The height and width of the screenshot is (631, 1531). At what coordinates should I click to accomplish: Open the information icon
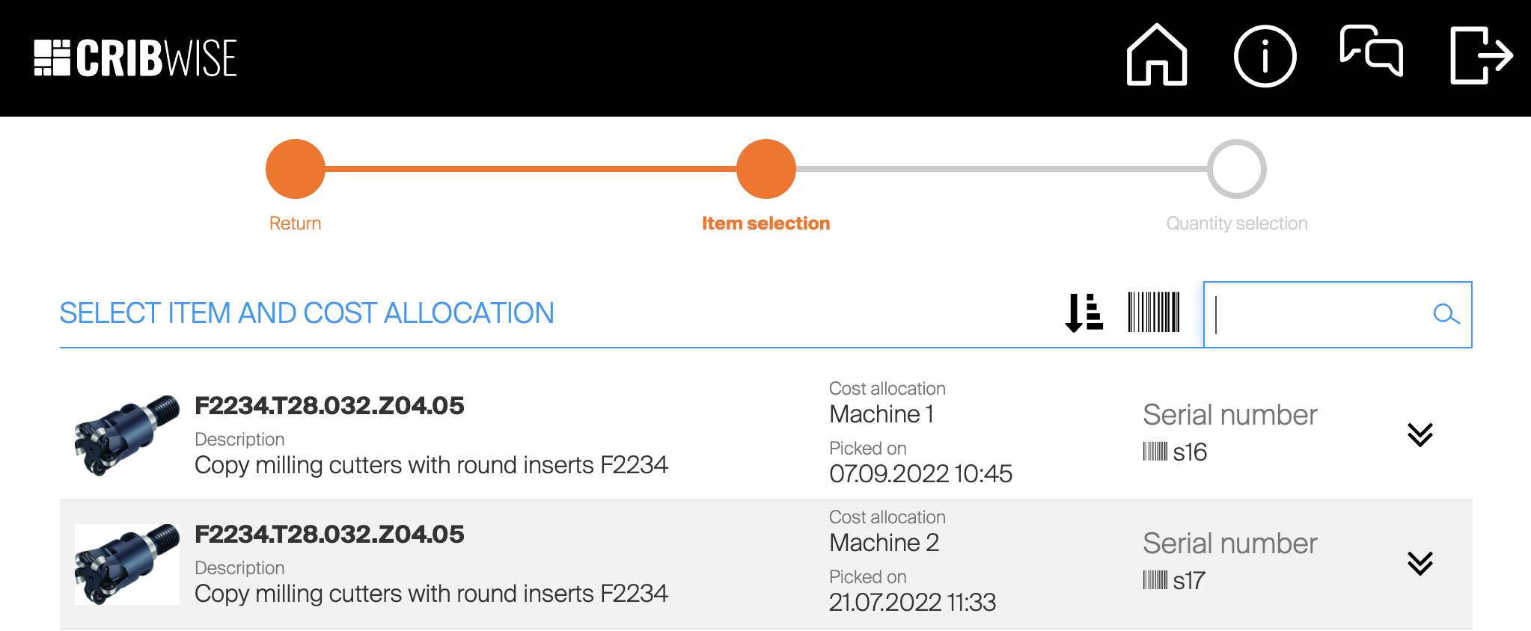1265,56
